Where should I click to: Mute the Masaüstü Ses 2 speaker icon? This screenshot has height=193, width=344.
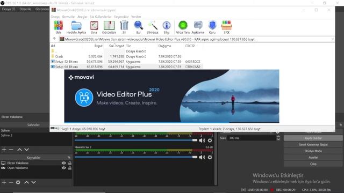(202, 157)
